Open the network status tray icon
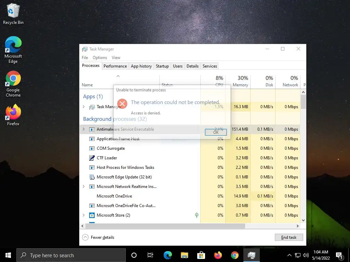 [x=298, y=255]
